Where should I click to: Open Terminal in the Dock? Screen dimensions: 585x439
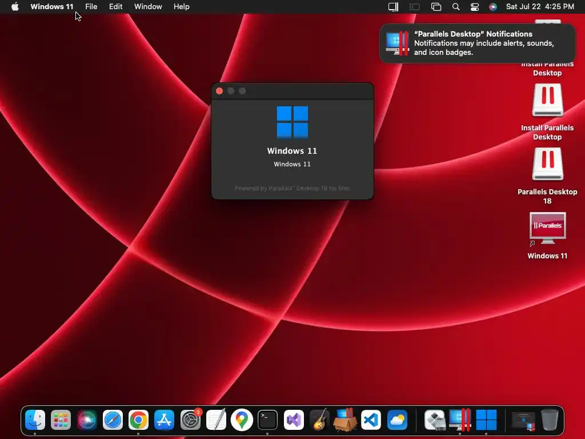(x=268, y=420)
